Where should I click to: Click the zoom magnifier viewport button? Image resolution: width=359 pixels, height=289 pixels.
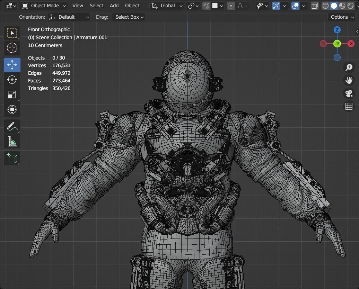pyautogui.click(x=349, y=67)
